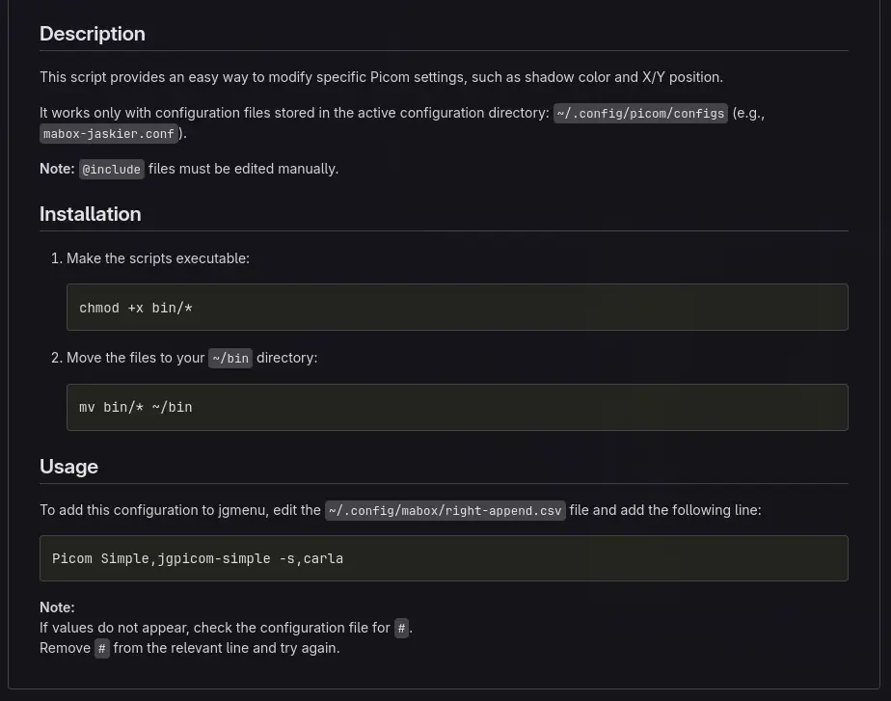Click the 'To add this configuration to jgmenu' sentence
Screen dimensions: 891x701
(x=180, y=510)
